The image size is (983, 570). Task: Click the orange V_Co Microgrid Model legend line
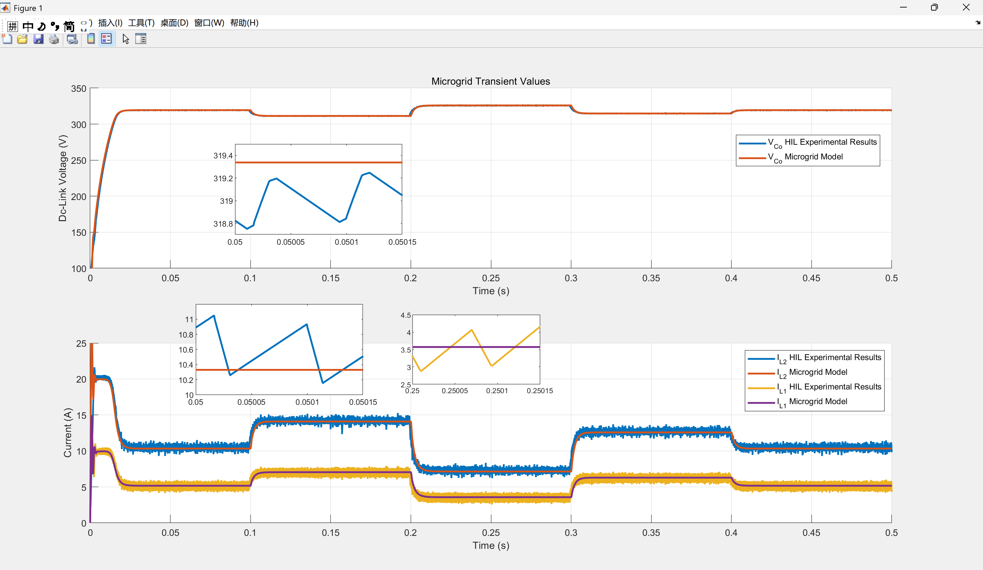click(x=752, y=158)
